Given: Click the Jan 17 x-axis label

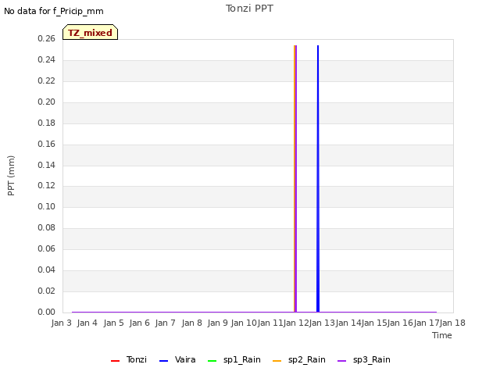Looking at the screenshot, I should click(427, 323).
